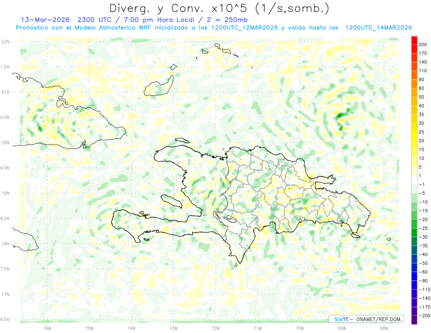Click the positive 110 color scale label

pyautogui.click(x=423, y=71)
